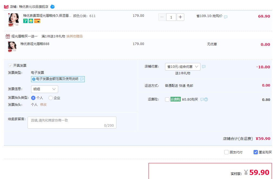Click the 店铺合计(含运费) ¥59.90 total
276x179 pixels.
(x=247, y=139)
